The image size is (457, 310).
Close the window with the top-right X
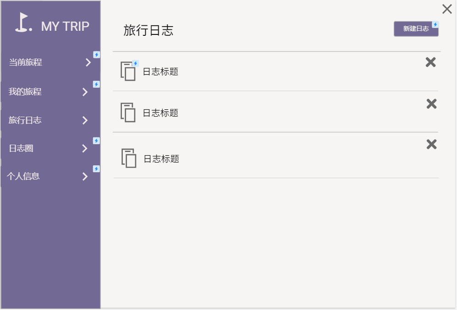[x=447, y=9]
